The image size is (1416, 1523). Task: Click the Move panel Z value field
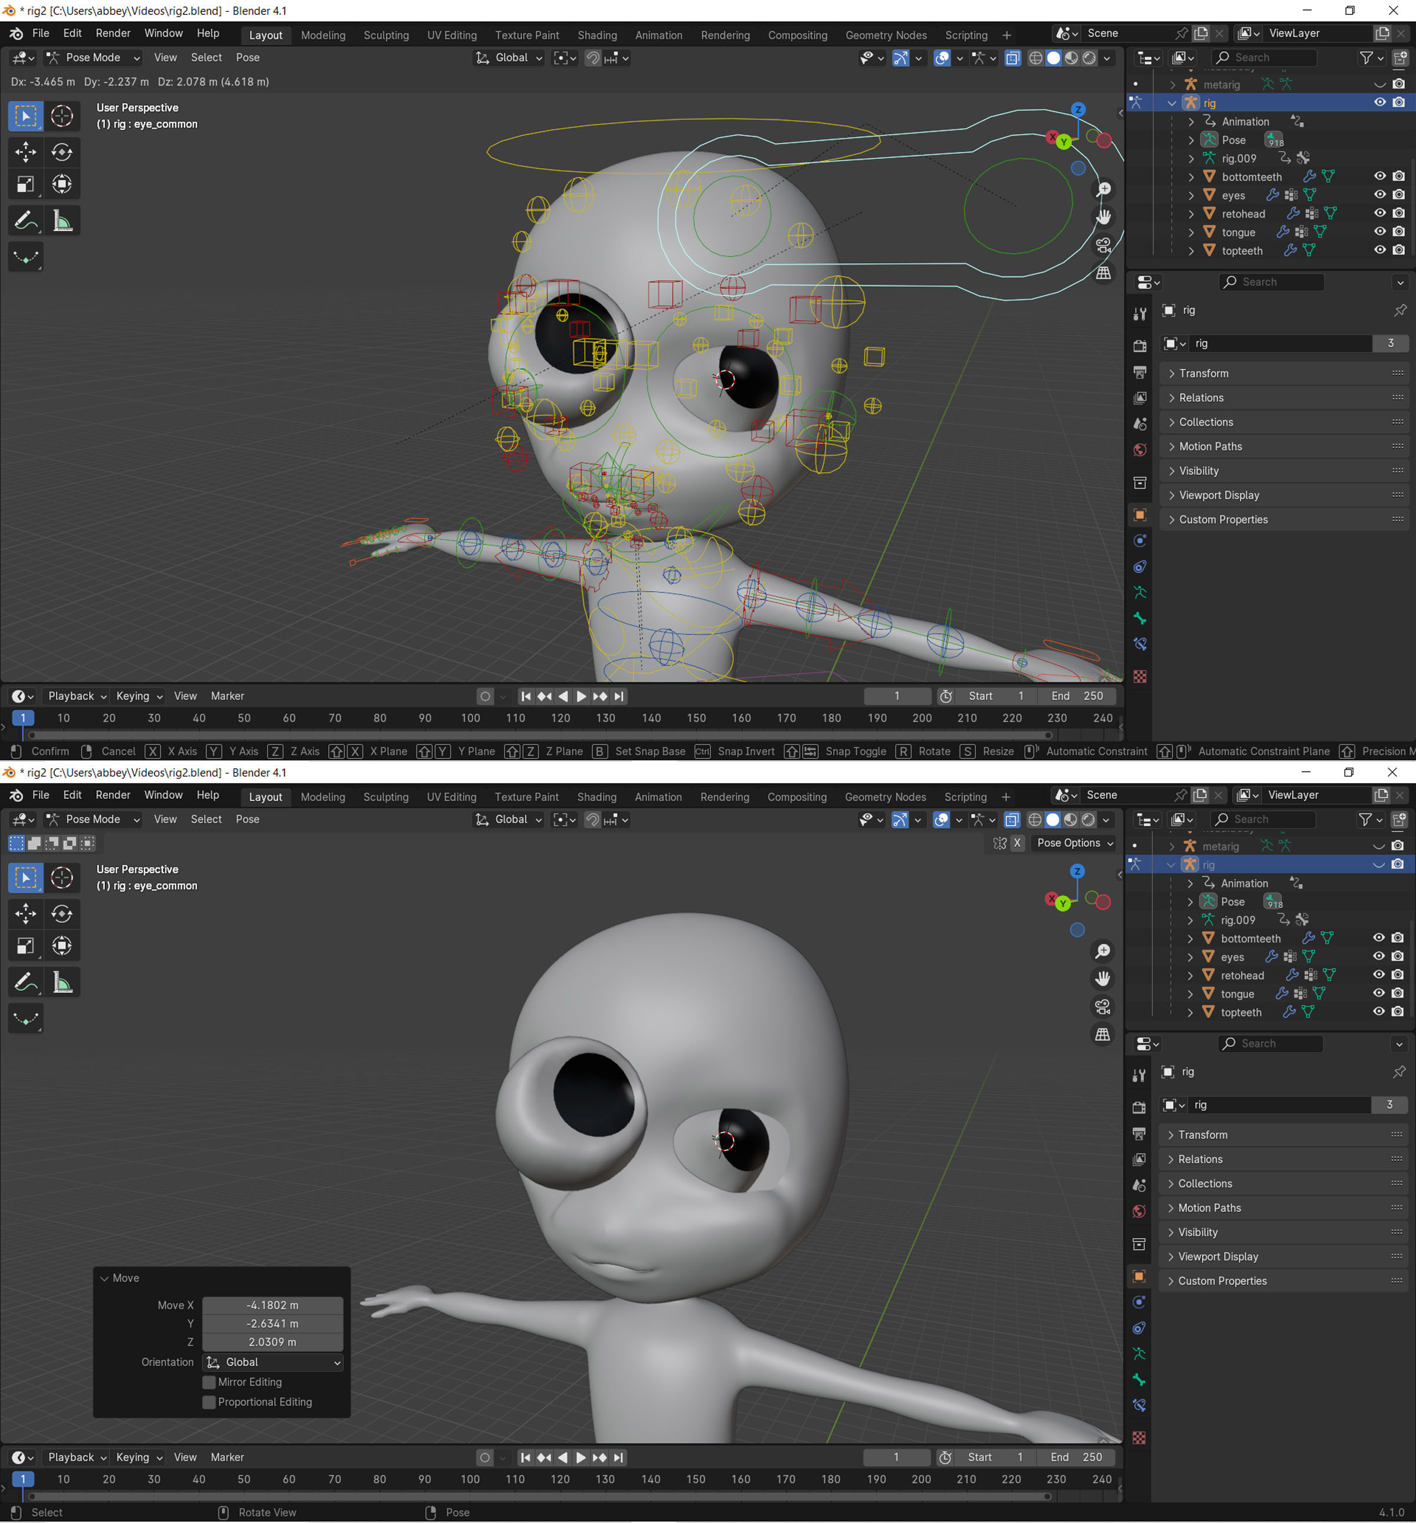(273, 1341)
